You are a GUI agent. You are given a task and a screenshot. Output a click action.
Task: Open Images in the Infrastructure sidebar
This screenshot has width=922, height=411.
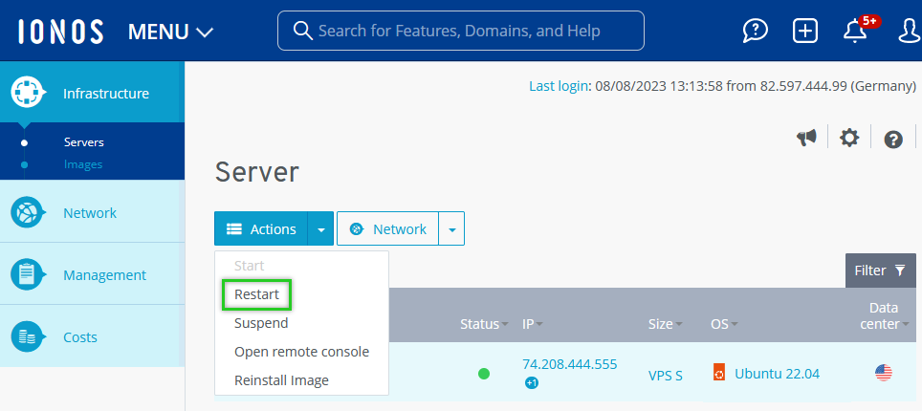83,164
